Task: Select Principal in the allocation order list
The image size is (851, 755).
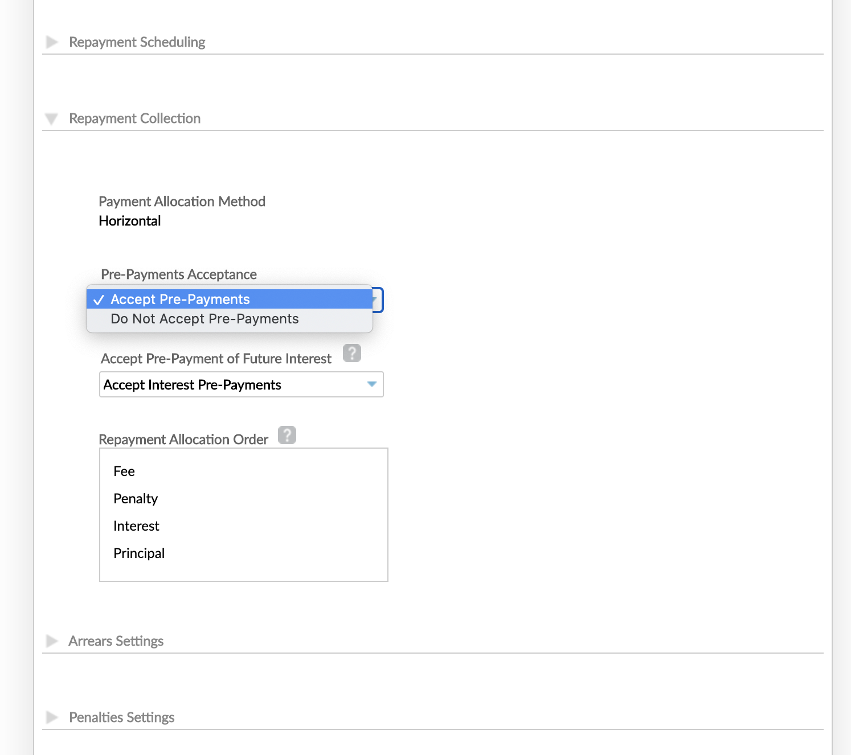Action: [138, 553]
